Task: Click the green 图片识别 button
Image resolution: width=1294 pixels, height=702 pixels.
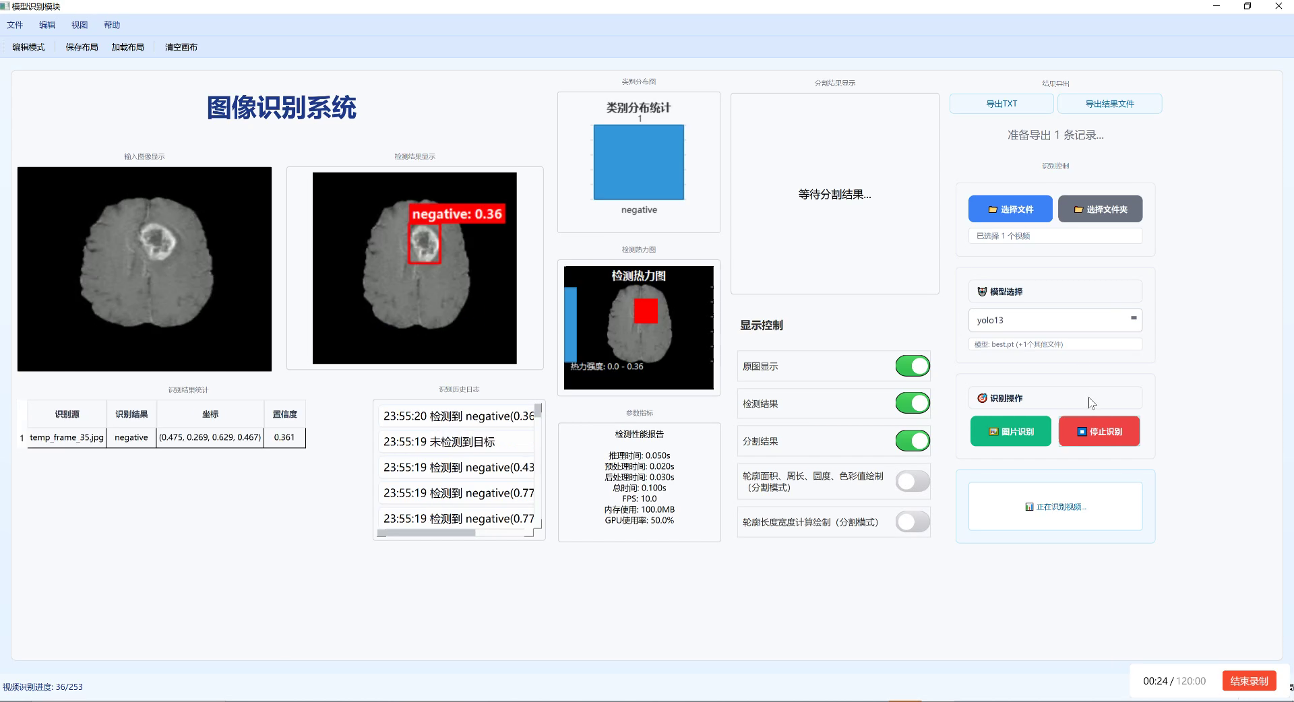Action: [x=1010, y=431]
